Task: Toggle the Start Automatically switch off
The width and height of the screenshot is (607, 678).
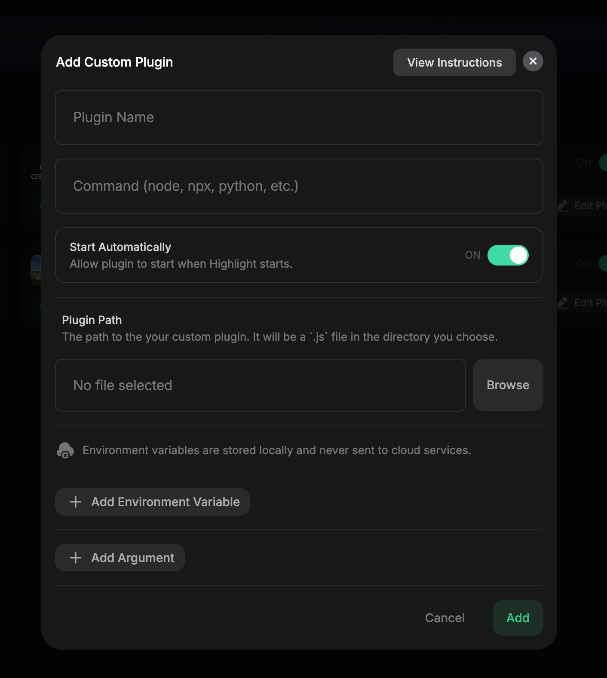Action: [x=508, y=255]
